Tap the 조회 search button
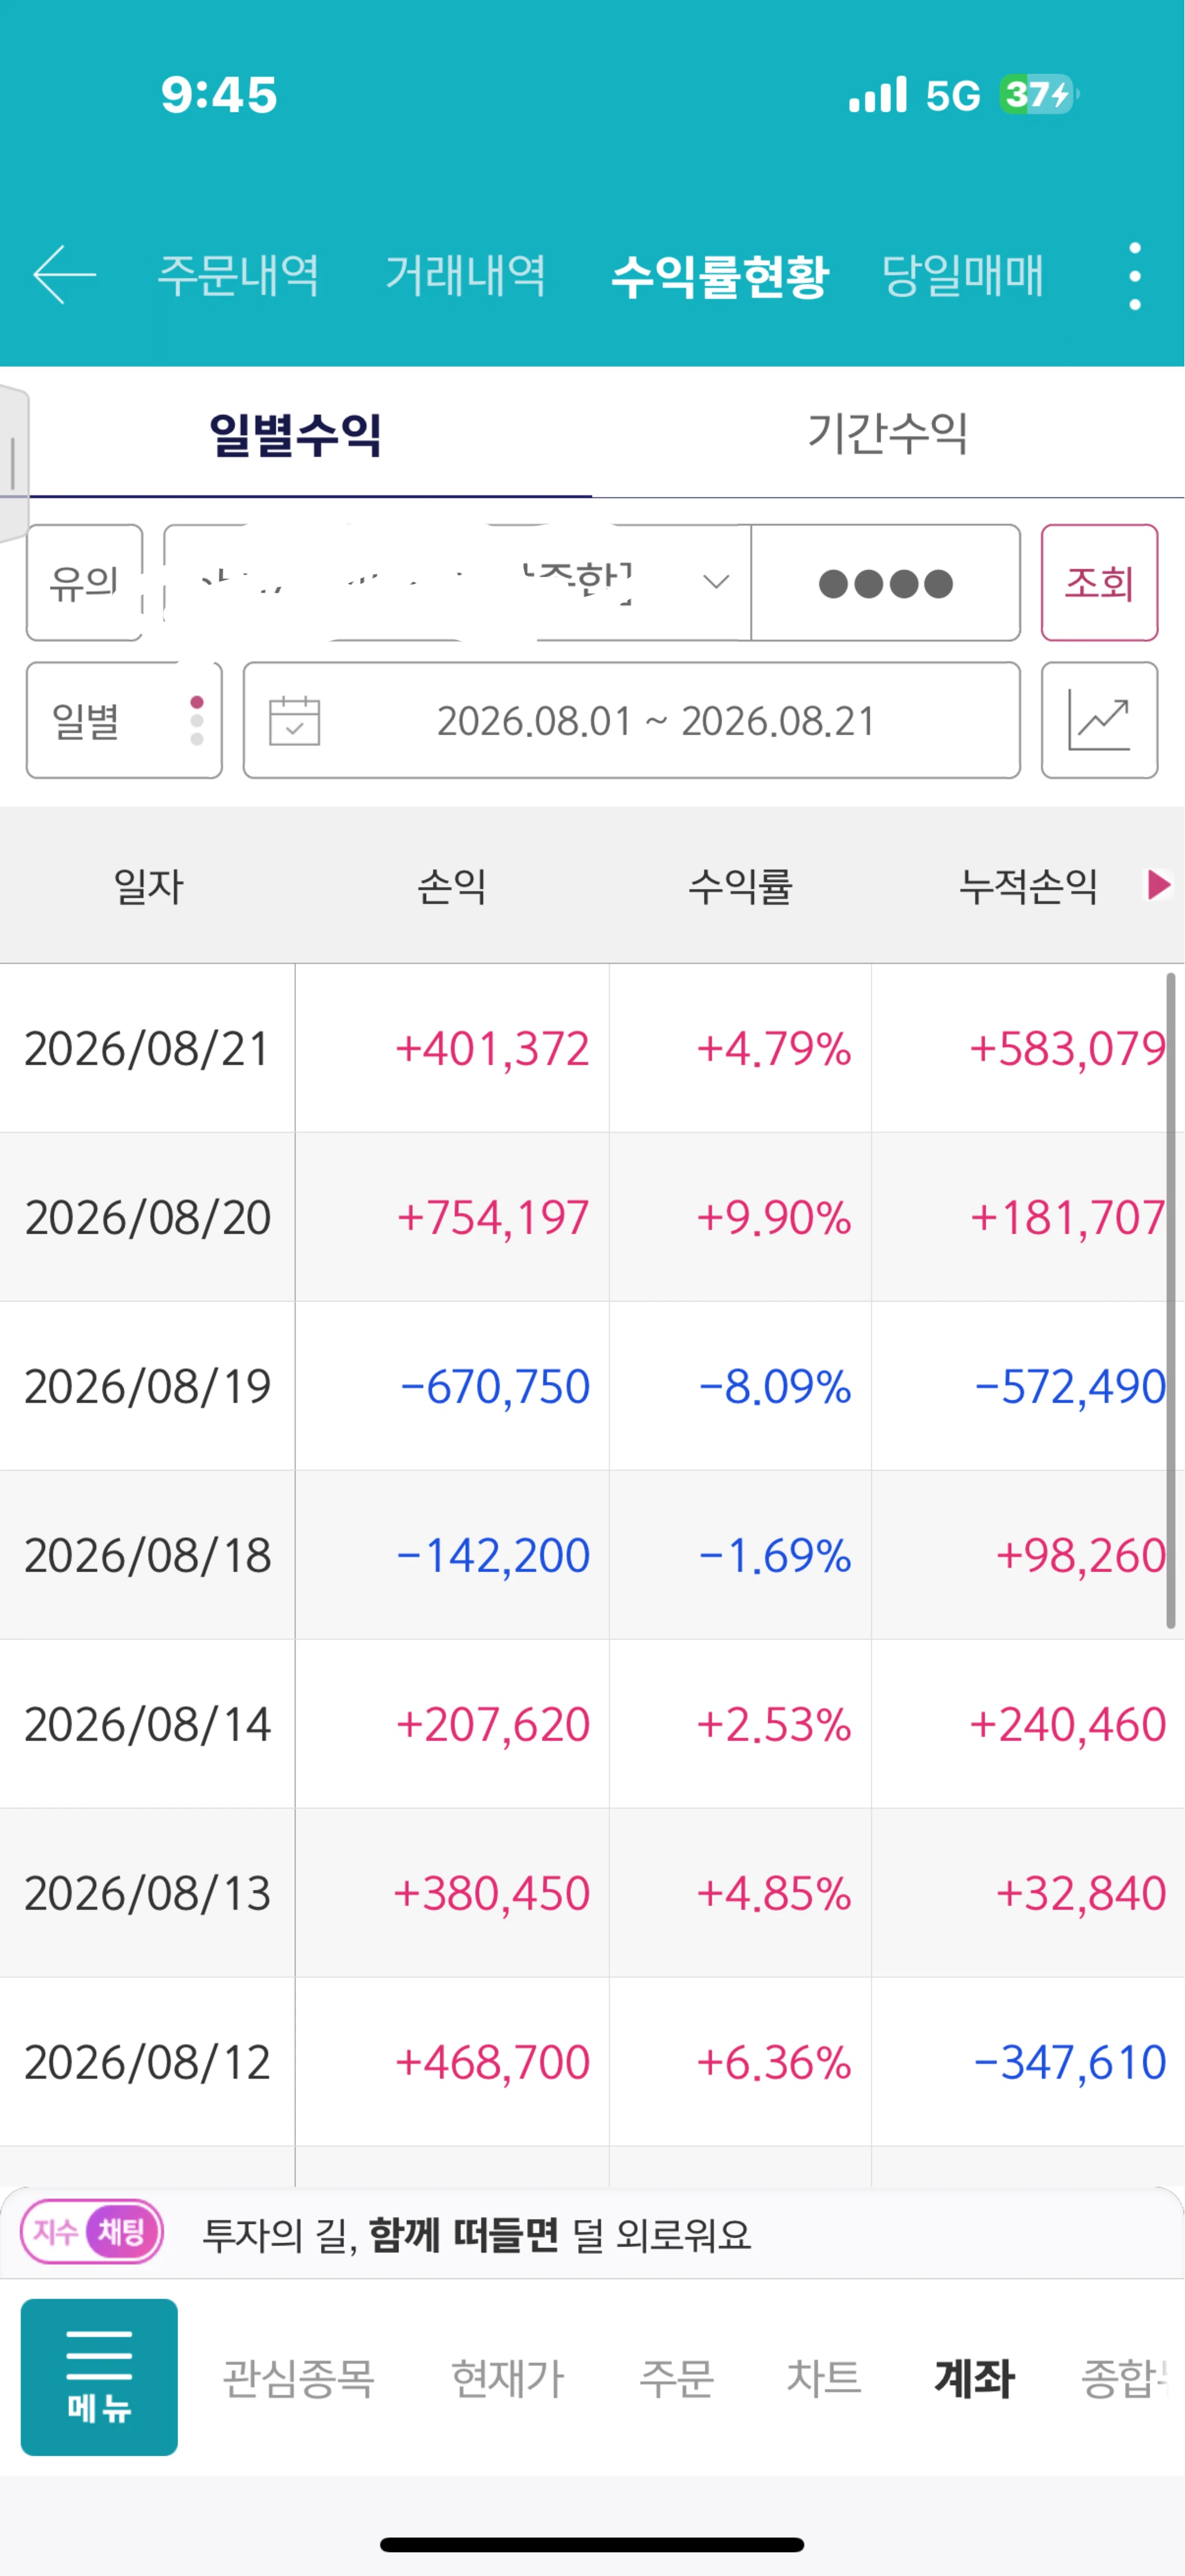This screenshot has width=1185, height=2576. point(1099,582)
